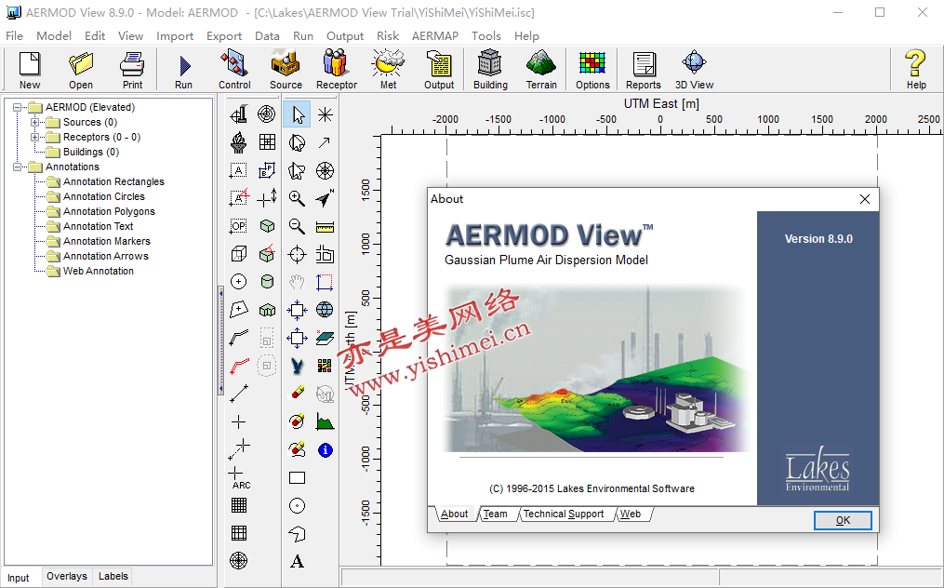The height and width of the screenshot is (588, 944).
Task: Select Annotation Text folder
Action: 99,226
